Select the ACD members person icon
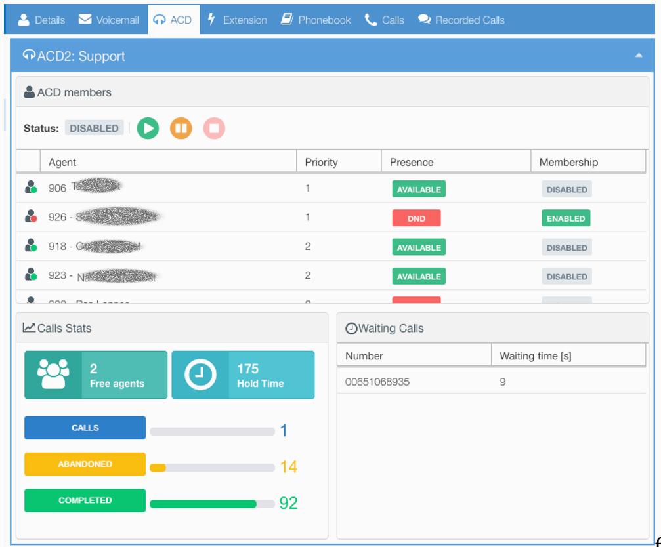 point(29,91)
